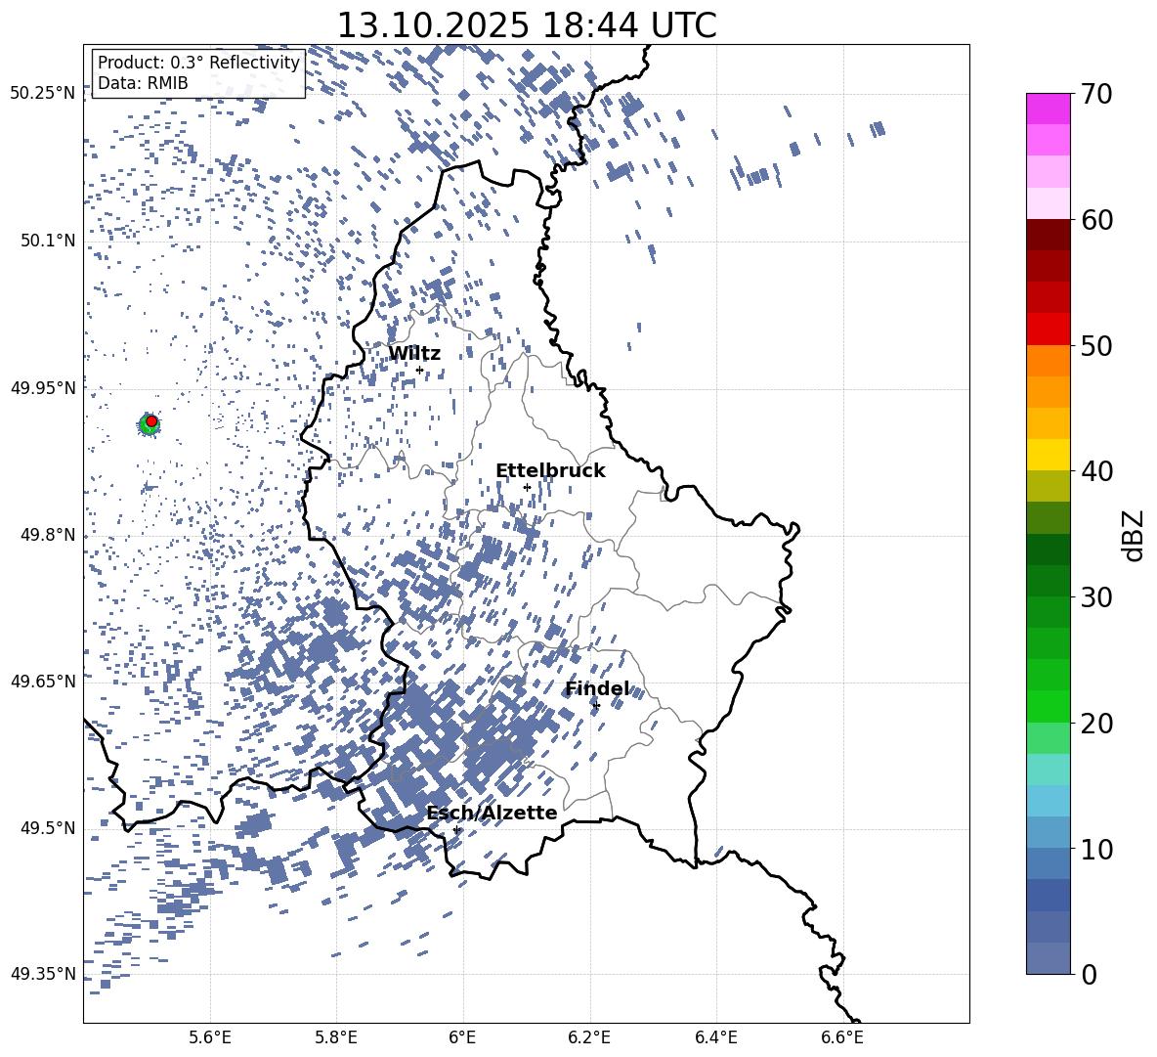Click the dBZ colorbar axis label
Screen dimensions: 1157x1057
[1135, 535]
